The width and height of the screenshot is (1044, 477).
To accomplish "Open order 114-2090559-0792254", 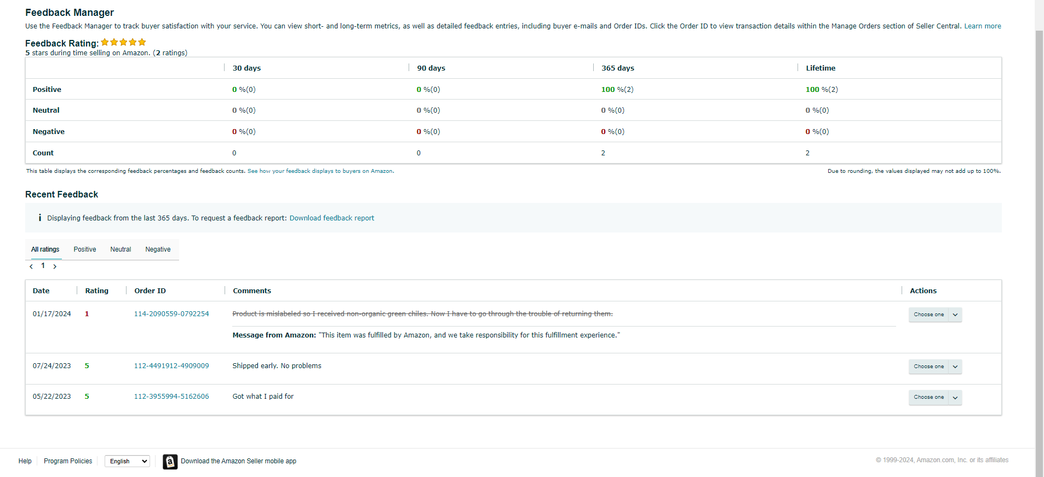I will coord(171,314).
